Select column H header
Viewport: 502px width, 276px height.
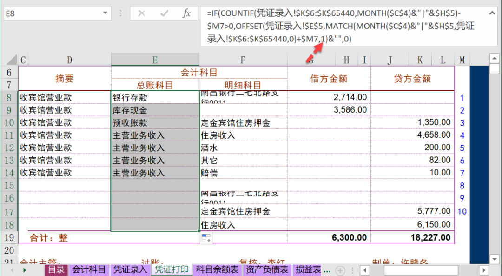point(346,60)
